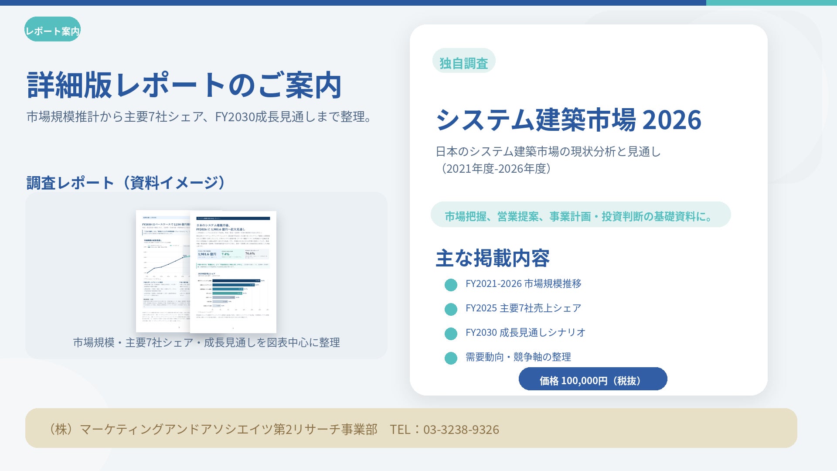Image resolution: width=837 pixels, height=471 pixels.
Task: Click the 調査レポート（資料イメージ） subheading
Action: [126, 183]
